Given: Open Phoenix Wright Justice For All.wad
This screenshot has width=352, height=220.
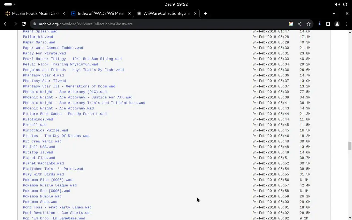Looking at the screenshot, I should (x=78, y=97).
